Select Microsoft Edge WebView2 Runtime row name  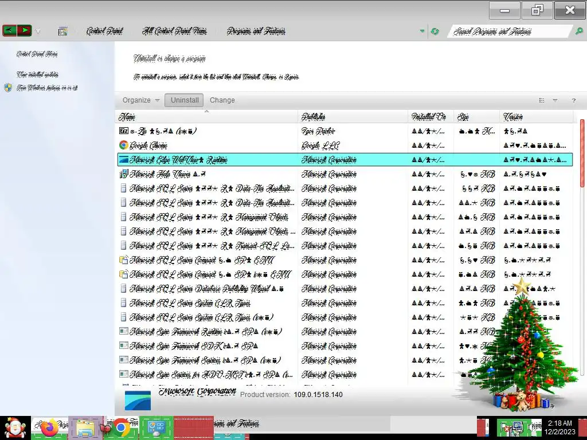[x=178, y=160]
